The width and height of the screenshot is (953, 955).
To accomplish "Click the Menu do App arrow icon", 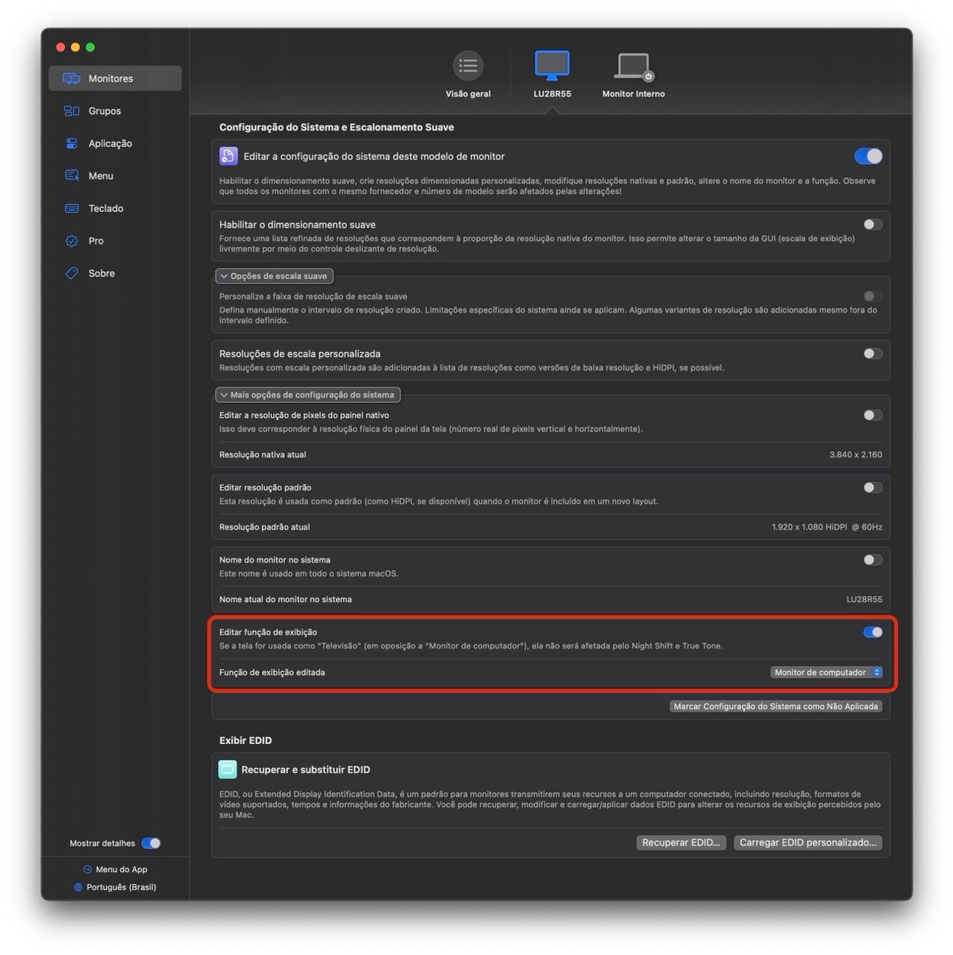I will tap(87, 869).
